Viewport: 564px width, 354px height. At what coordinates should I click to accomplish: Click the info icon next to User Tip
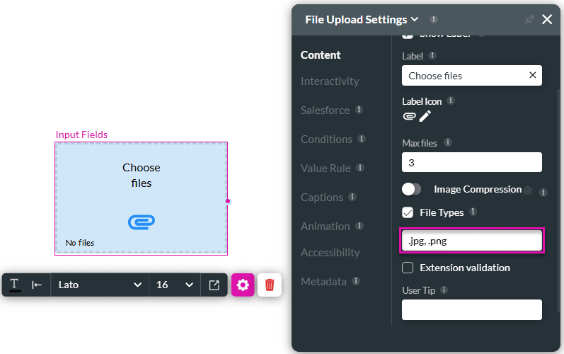[x=444, y=290]
